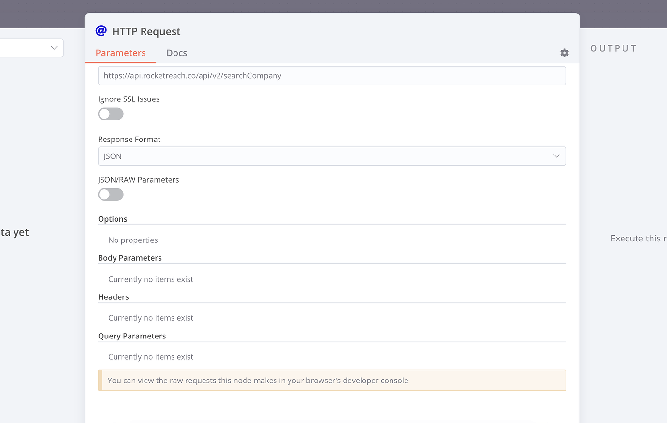The width and height of the screenshot is (667, 423).
Task: Click the HTTP Request node icon
Action: click(100, 31)
